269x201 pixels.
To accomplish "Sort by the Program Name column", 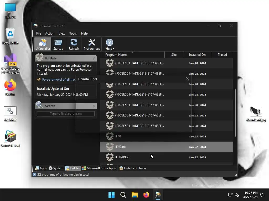I will 132,55.
